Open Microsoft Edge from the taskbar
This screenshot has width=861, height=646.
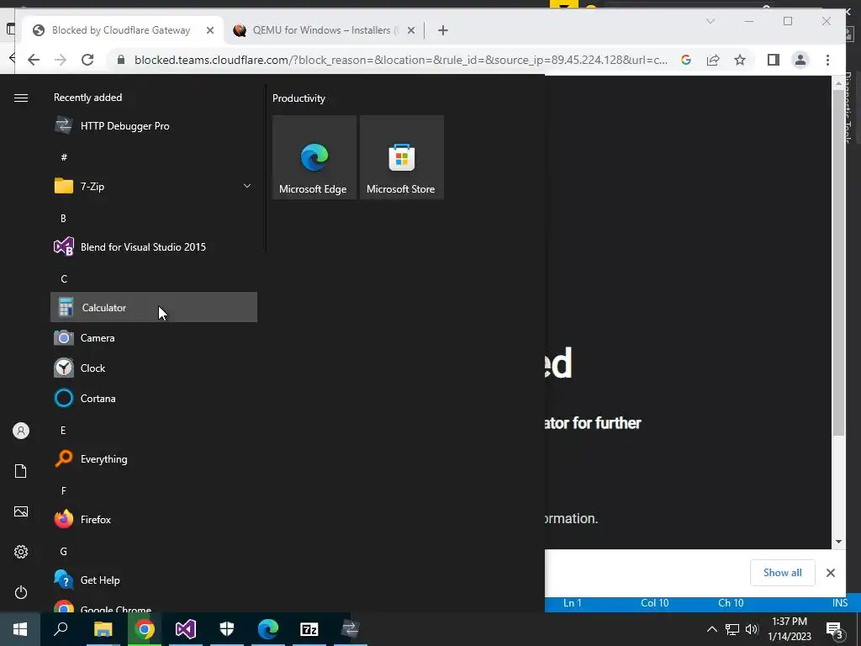(268, 629)
